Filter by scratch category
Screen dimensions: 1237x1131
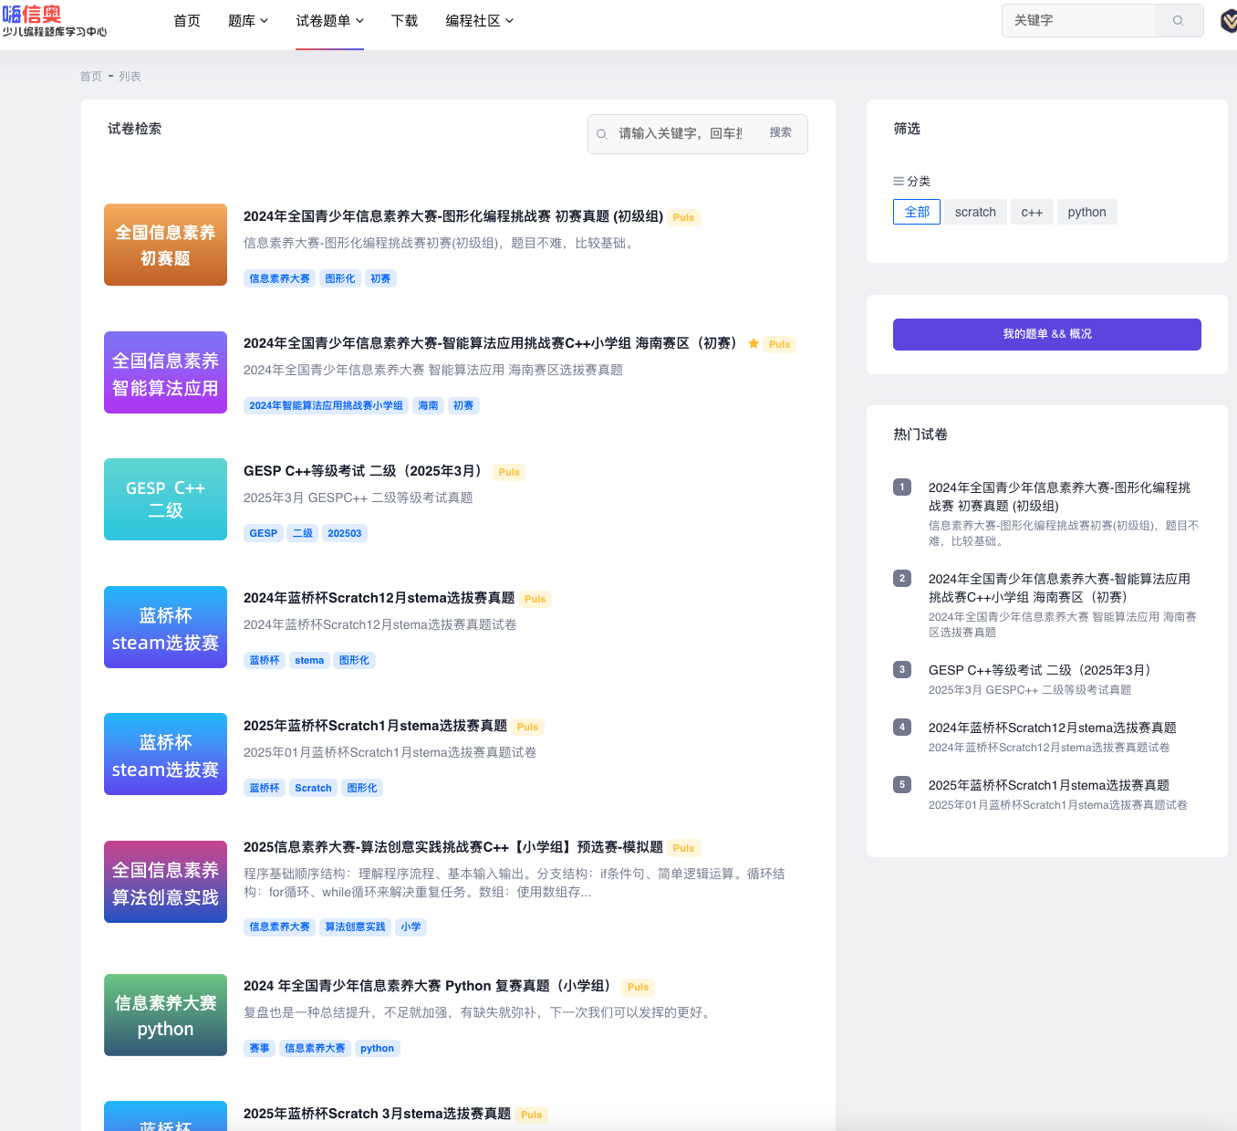(975, 212)
